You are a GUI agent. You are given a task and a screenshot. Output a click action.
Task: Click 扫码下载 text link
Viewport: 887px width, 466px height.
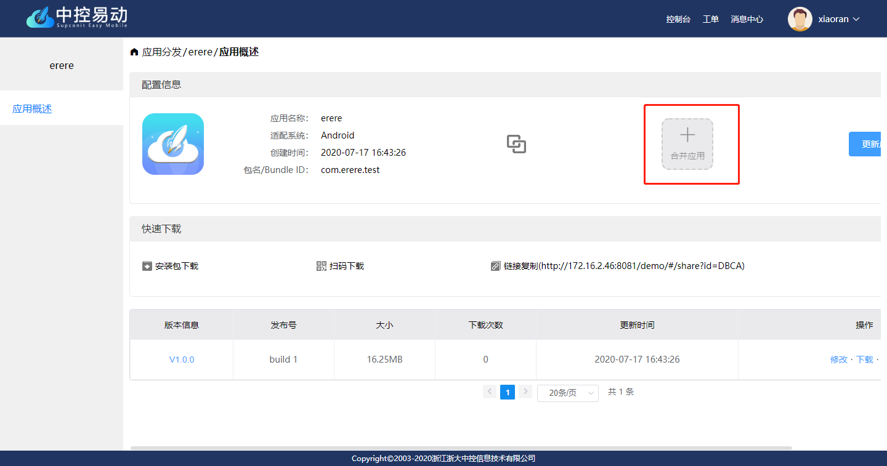coord(347,266)
